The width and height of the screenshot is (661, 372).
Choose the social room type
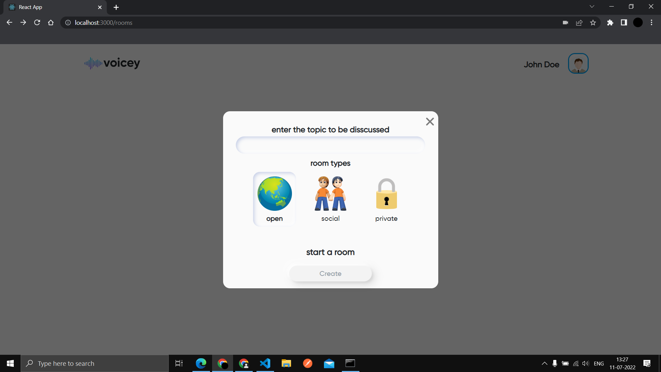pyautogui.click(x=330, y=199)
